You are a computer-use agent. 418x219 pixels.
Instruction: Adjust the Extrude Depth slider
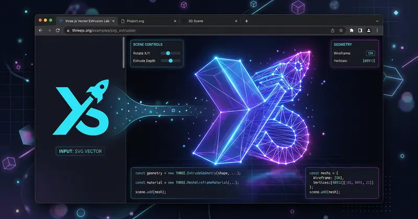tap(170, 60)
